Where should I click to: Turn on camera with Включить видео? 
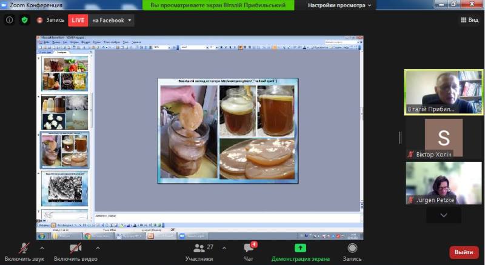pyautogui.click(x=76, y=248)
